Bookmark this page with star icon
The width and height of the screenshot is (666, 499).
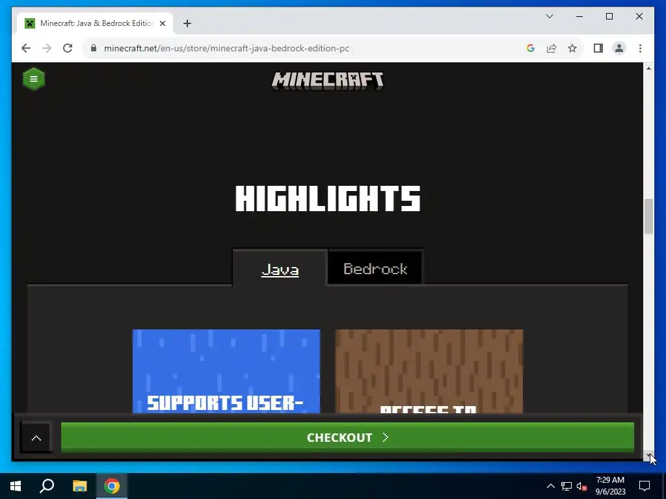click(x=572, y=48)
